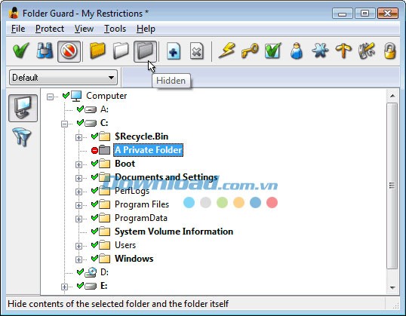Viewport: 406px width, 316px height.
Task: Click green check beside Program Files
Action: point(94,204)
